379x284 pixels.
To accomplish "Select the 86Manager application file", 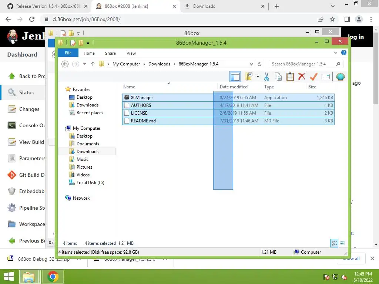I will [228, 98].
